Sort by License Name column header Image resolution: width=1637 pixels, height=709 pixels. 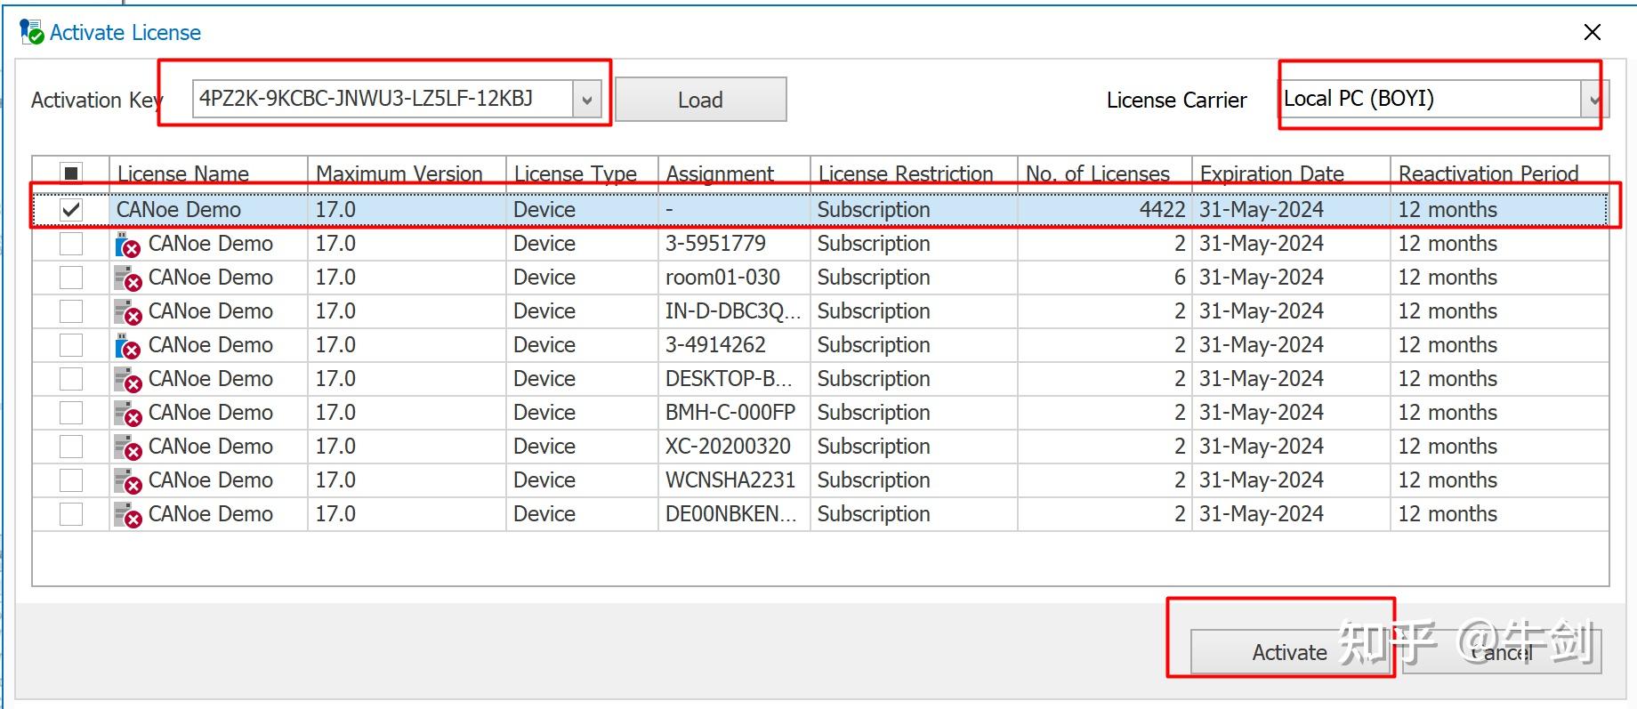(x=208, y=173)
